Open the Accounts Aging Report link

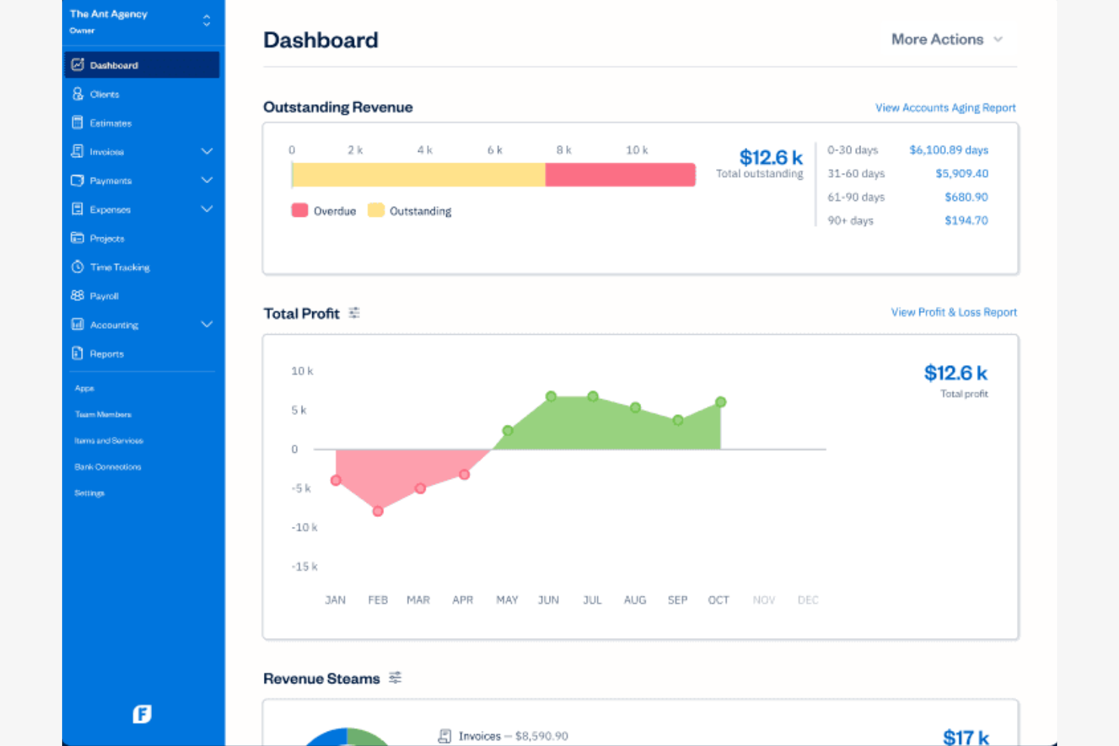coord(945,107)
